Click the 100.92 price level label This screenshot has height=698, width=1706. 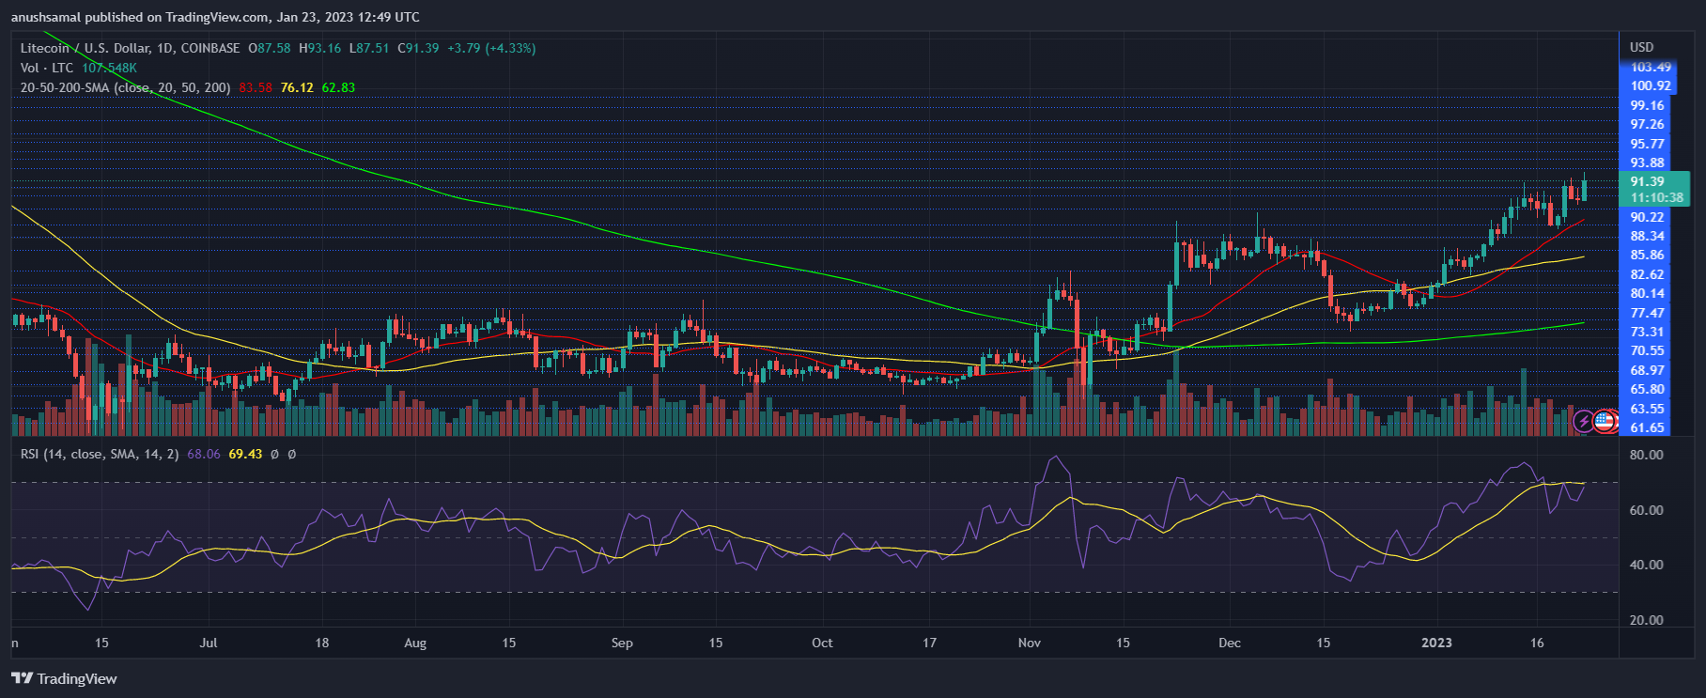click(1651, 85)
